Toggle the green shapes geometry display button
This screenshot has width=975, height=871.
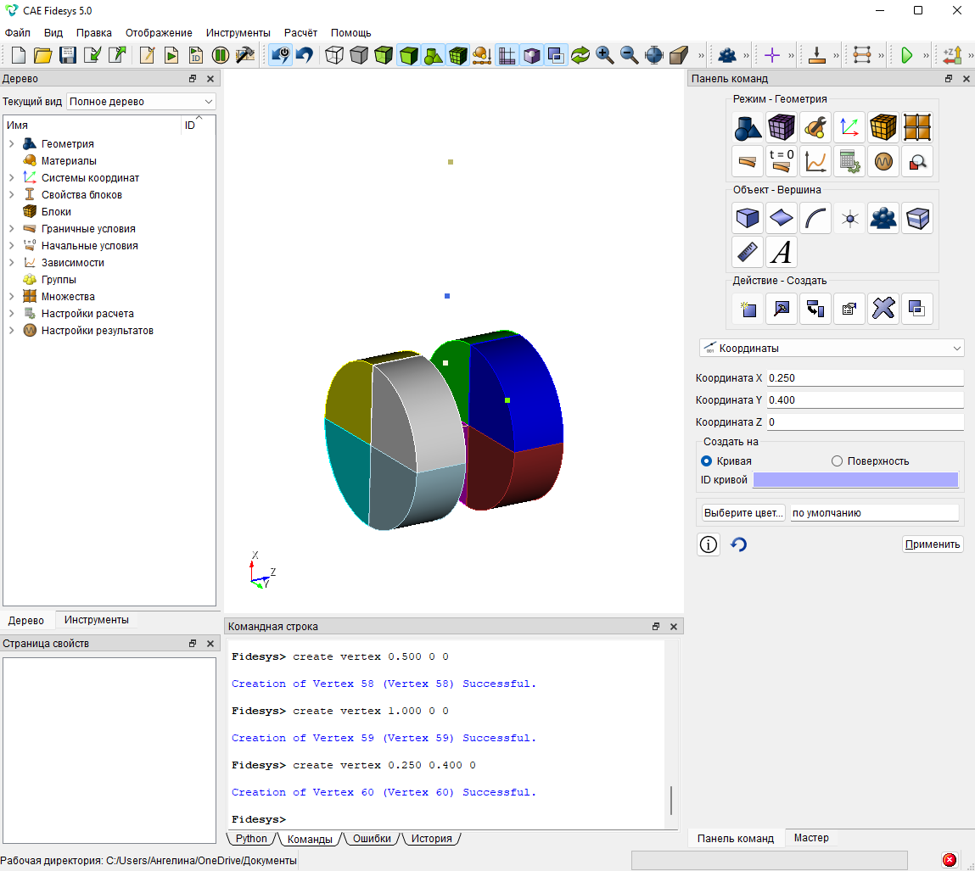click(433, 55)
